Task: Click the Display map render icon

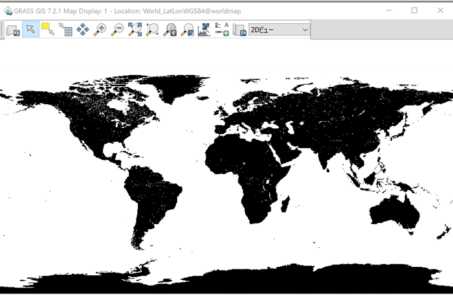Action: click(x=13, y=30)
